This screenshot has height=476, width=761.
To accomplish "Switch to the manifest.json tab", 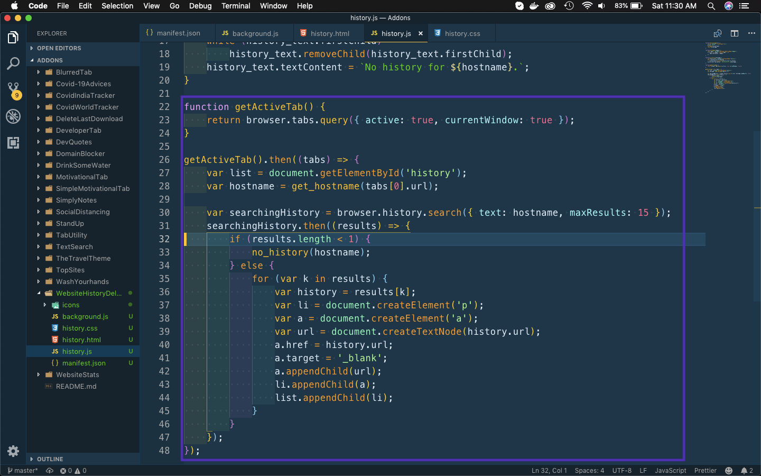I will pos(178,33).
